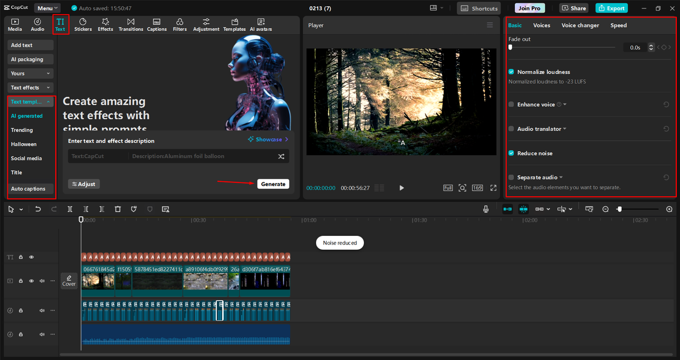
Task: Click the Record voiceover microphone icon
Action: tap(486, 209)
